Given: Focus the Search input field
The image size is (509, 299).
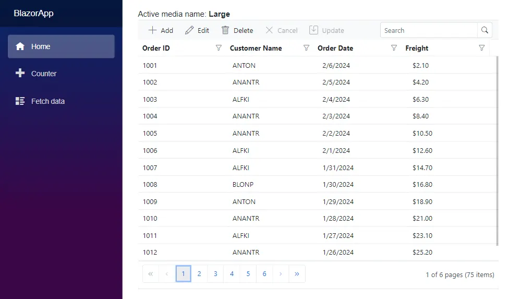Looking at the screenshot, I should (x=429, y=30).
